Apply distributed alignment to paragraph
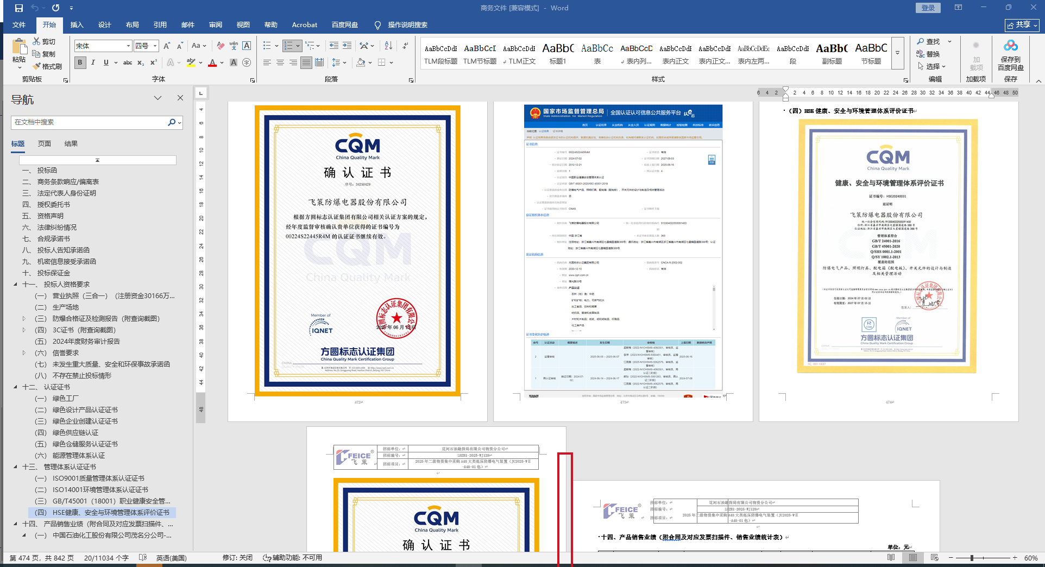 319,62
